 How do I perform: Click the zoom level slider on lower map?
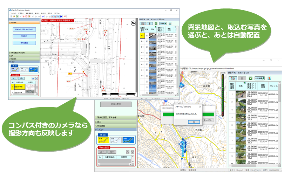pos(223,95)
